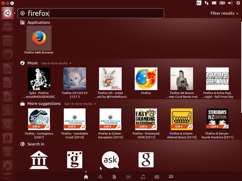Switch to the Photos lens
The width and height of the screenshot is (242, 181).
point(157,177)
